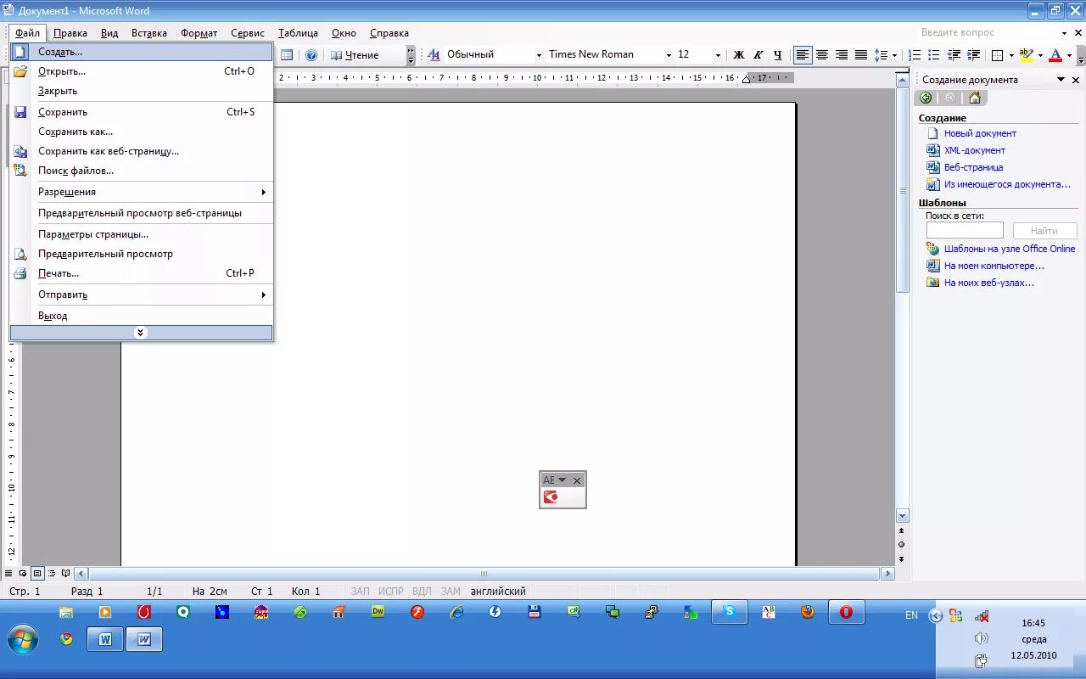Apply the yellow highlight color

pyautogui.click(x=1027, y=55)
